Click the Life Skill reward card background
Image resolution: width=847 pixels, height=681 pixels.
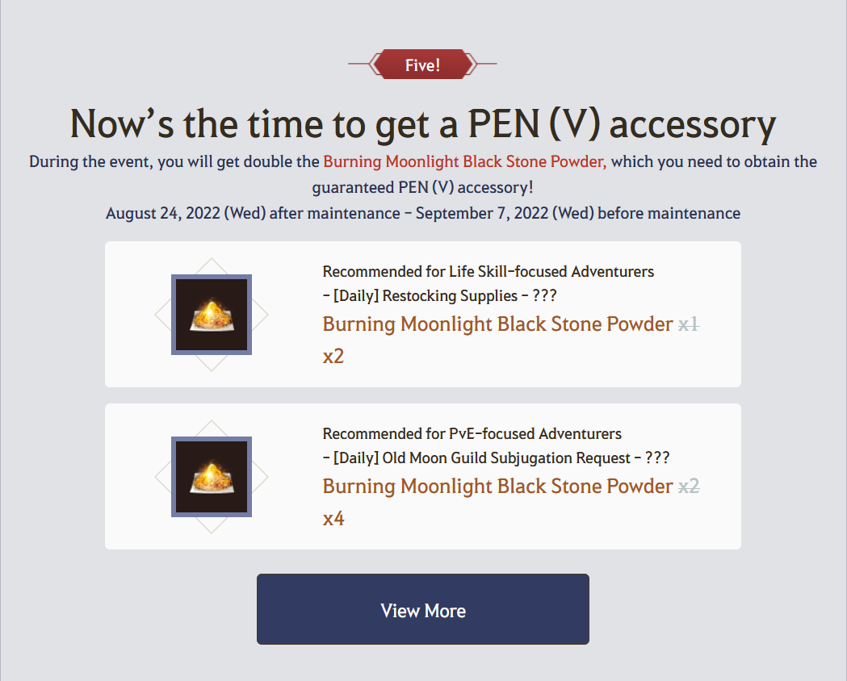(423, 314)
